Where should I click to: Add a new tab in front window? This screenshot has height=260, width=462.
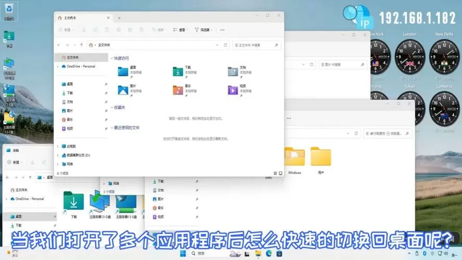[119, 18]
